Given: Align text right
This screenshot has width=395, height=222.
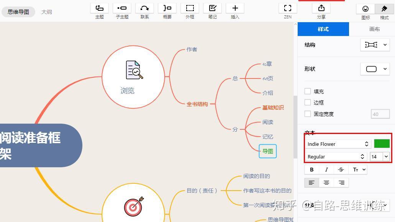Looking at the screenshot, I should pos(341,183).
